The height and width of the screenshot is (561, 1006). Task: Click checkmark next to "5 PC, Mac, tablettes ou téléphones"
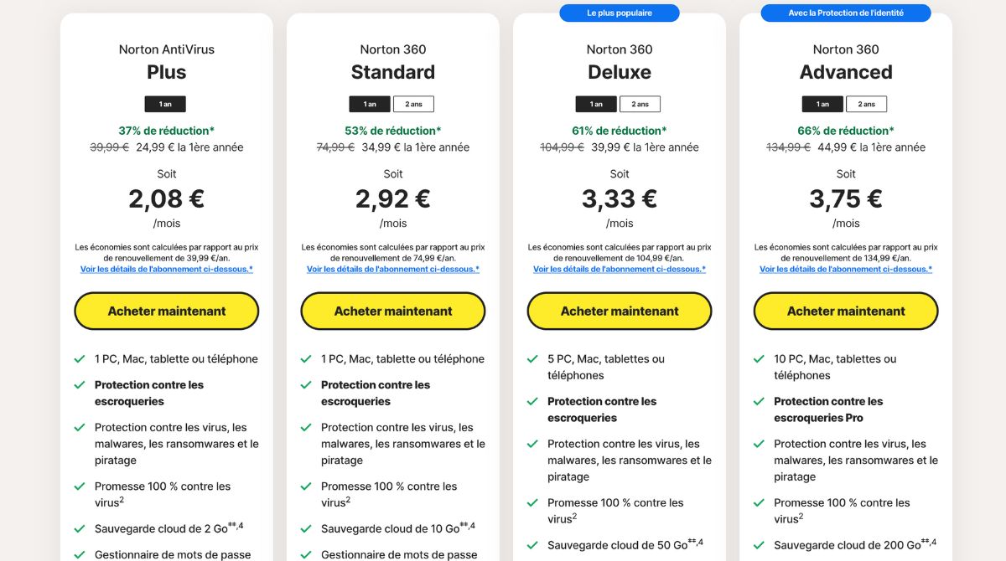pyautogui.click(x=533, y=358)
